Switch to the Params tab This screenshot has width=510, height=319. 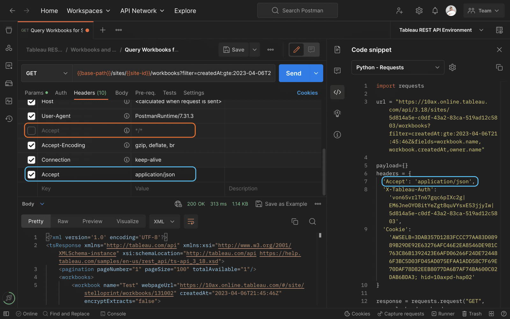point(36,93)
